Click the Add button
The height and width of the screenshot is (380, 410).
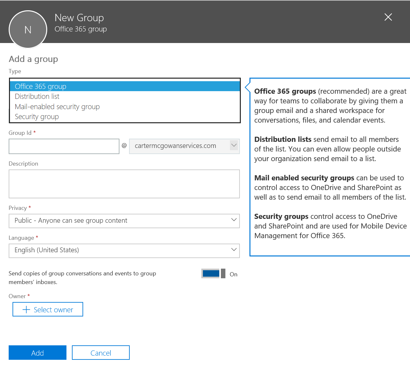(38, 353)
